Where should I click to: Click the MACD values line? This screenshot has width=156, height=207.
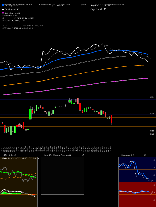tap(15, 21)
